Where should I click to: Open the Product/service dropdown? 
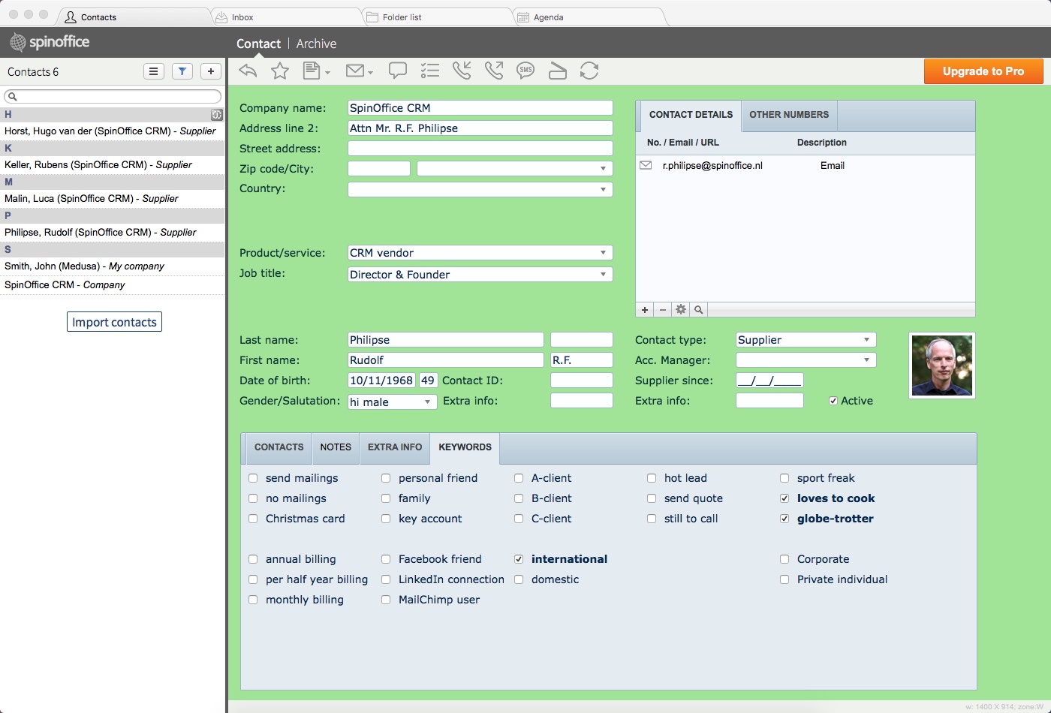coord(603,253)
